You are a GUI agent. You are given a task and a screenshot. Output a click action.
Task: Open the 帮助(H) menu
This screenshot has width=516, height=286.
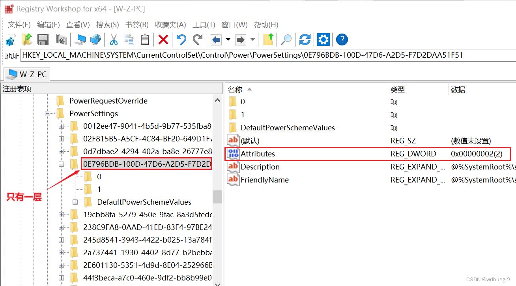pyautogui.click(x=266, y=24)
